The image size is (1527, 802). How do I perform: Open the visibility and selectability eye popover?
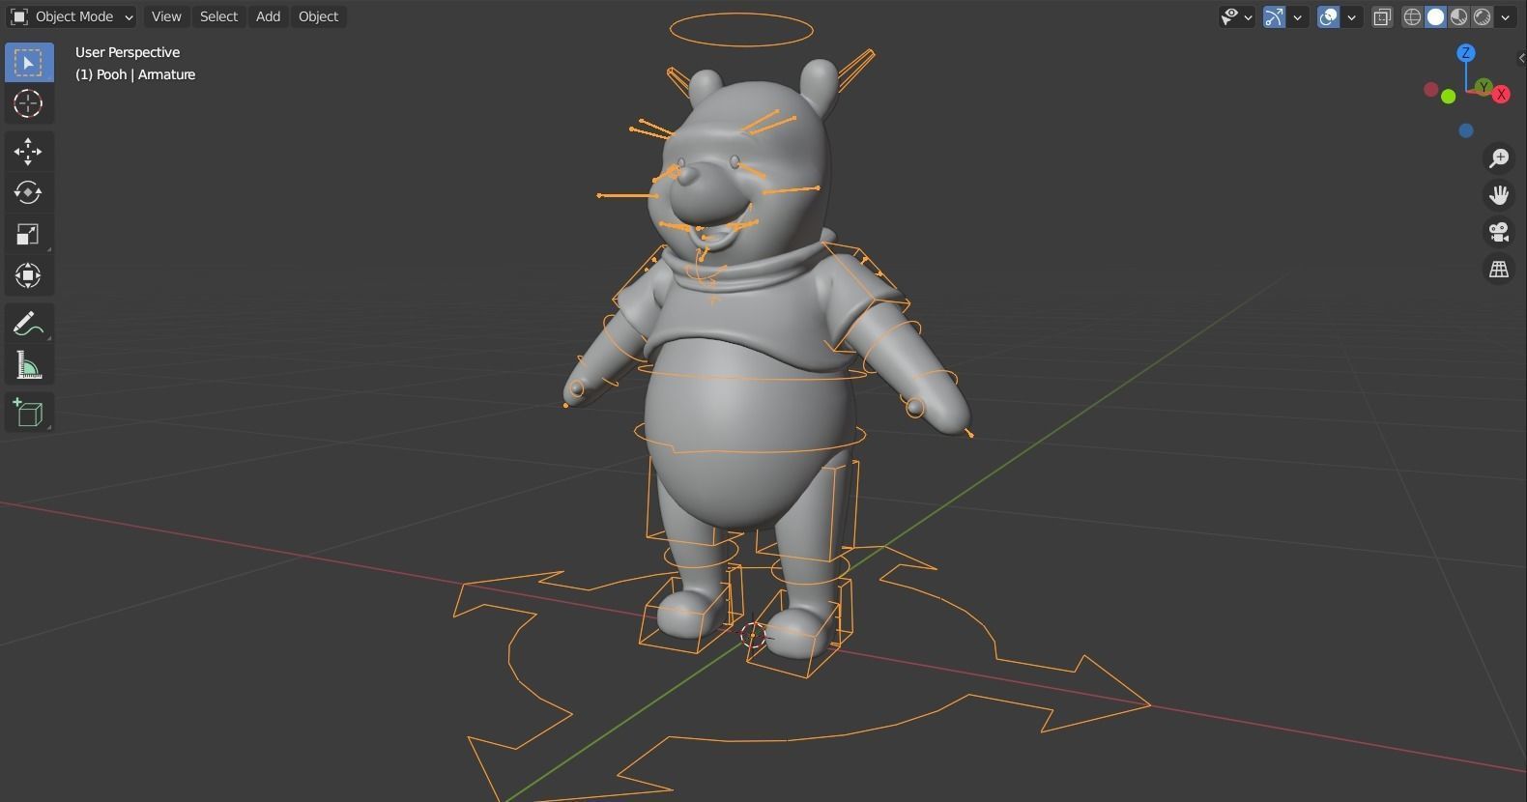[x=1236, y=16]
